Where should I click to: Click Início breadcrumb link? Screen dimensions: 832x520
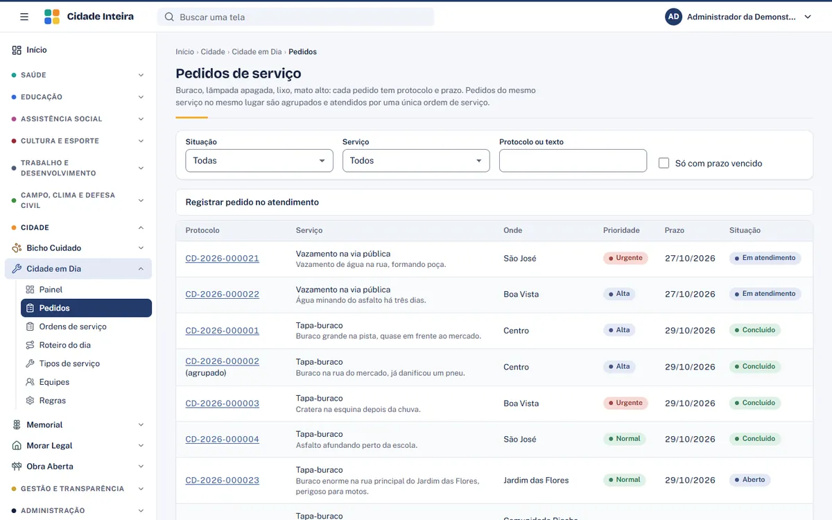point(184,52)
